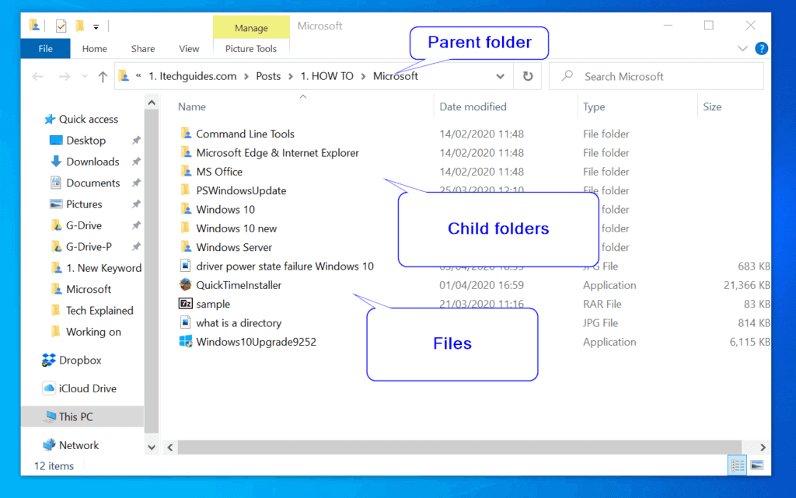Viewport: 796px width, 498px height.
Task: Expand the address bar history dropdown
Action: (x=500, y=77)
